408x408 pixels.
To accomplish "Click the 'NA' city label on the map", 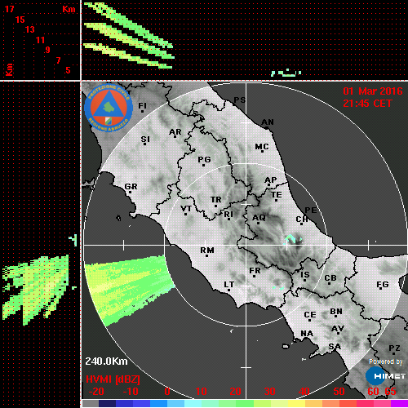I will 307,334.
